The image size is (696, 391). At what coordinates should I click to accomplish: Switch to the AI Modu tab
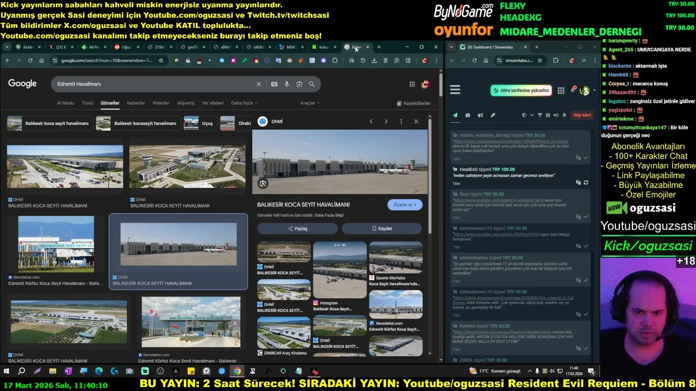click(66, 103)
